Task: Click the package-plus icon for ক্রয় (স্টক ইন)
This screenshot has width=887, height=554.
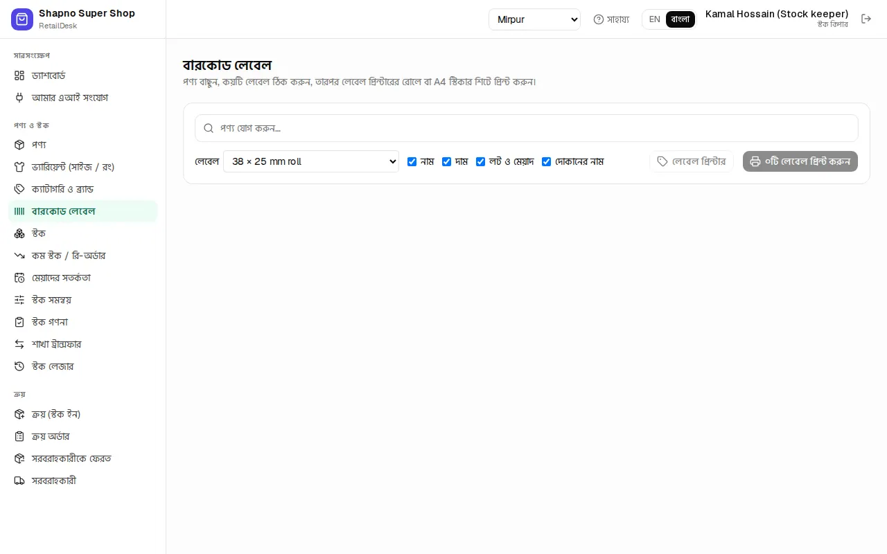Action: [19, 414]
